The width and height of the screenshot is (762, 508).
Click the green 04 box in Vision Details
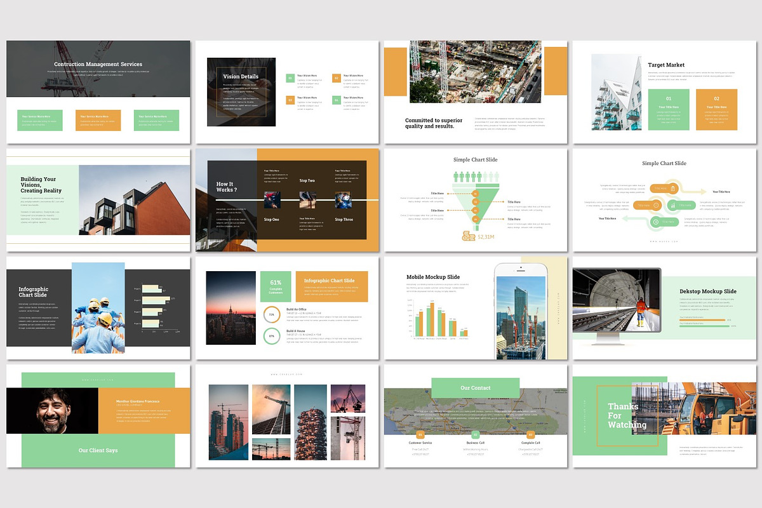(337, 100)
